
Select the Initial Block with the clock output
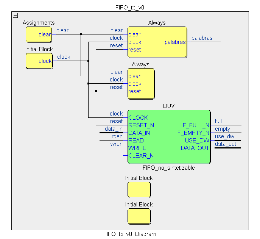39,61
